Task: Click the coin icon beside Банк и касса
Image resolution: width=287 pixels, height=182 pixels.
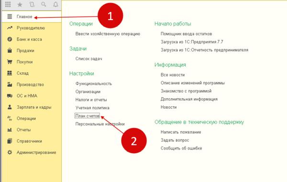Action: tap(10, 39)
